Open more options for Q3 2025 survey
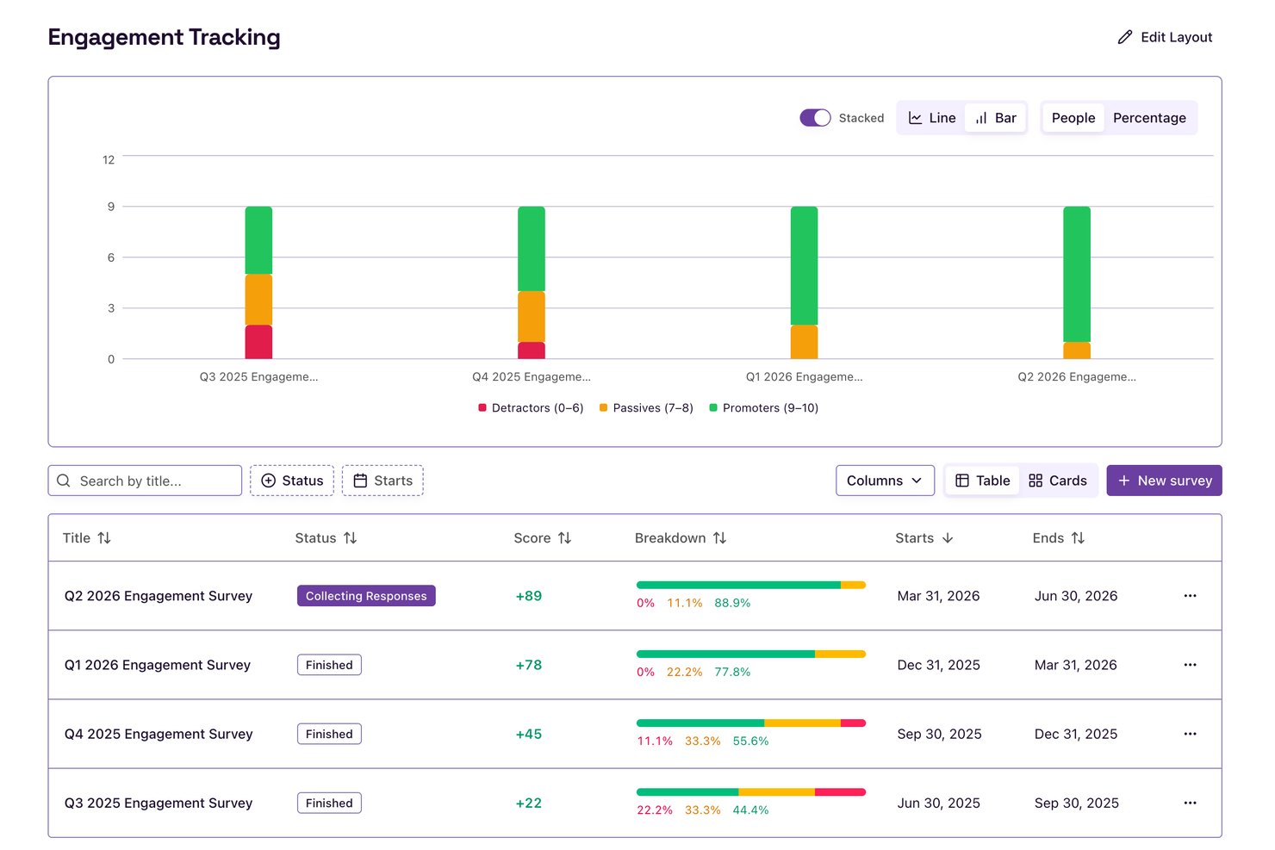The image size is (1275, 850). pos(1190,803)
